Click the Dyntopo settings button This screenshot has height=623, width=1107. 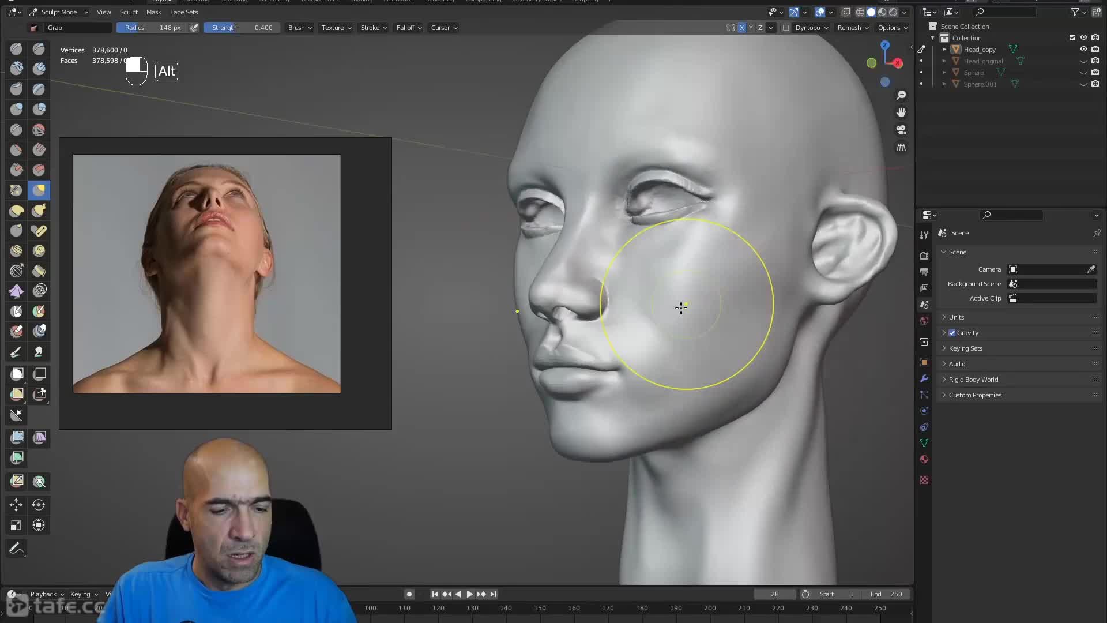pyautogui.click(x=811, y=28)
